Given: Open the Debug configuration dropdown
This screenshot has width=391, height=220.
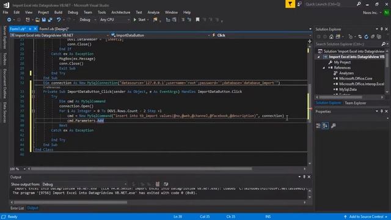Looking at the screenshot, I should coord(87,20).
